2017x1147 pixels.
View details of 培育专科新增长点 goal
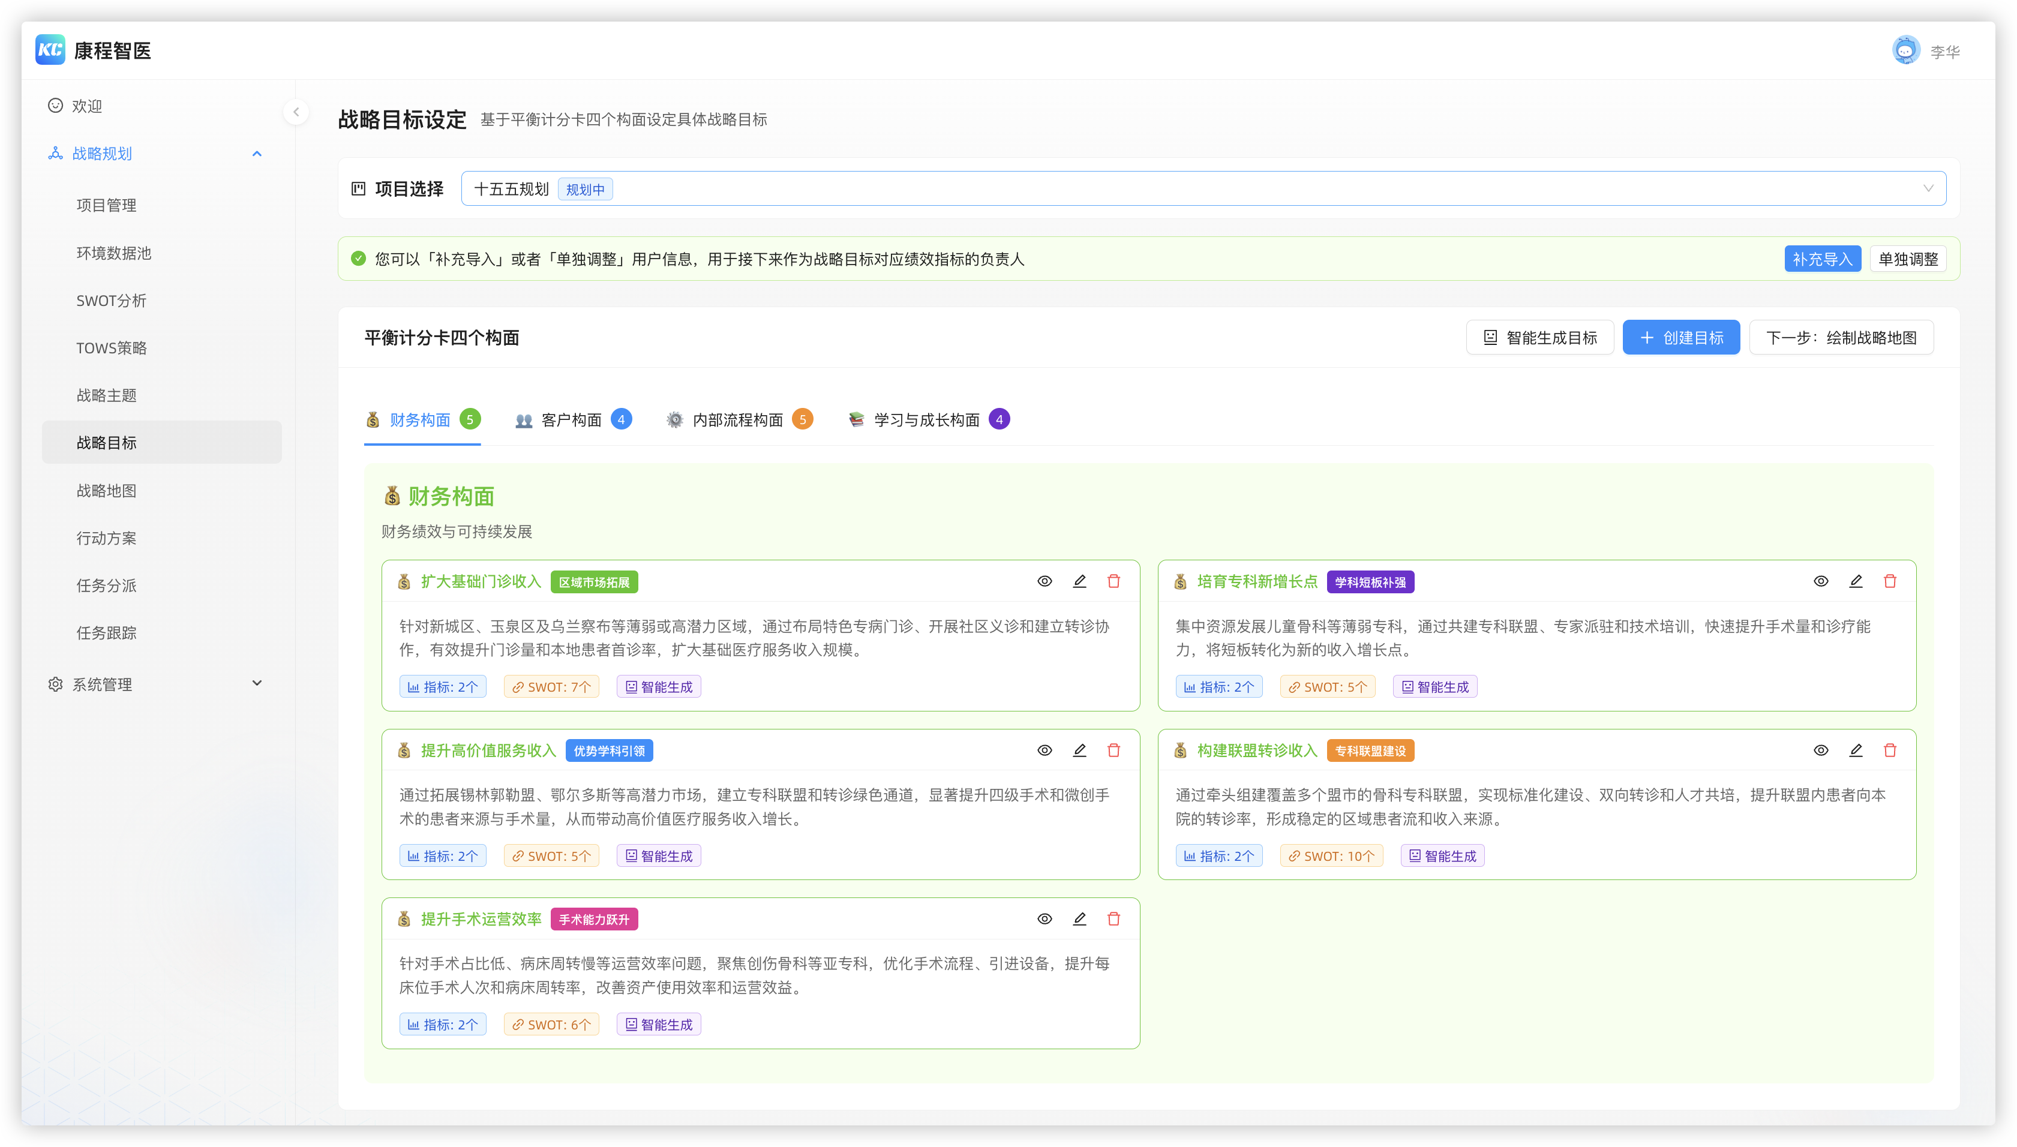pyautogui.click(x=1821, y=581)
